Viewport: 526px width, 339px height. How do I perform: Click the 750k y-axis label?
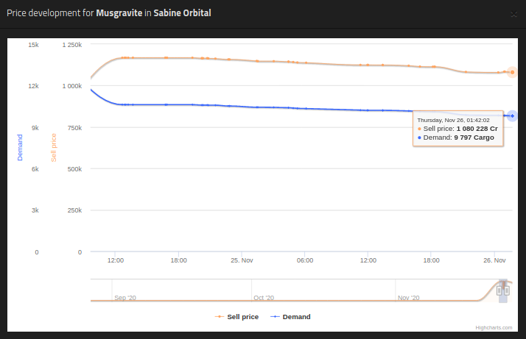(x=74, y=128)
